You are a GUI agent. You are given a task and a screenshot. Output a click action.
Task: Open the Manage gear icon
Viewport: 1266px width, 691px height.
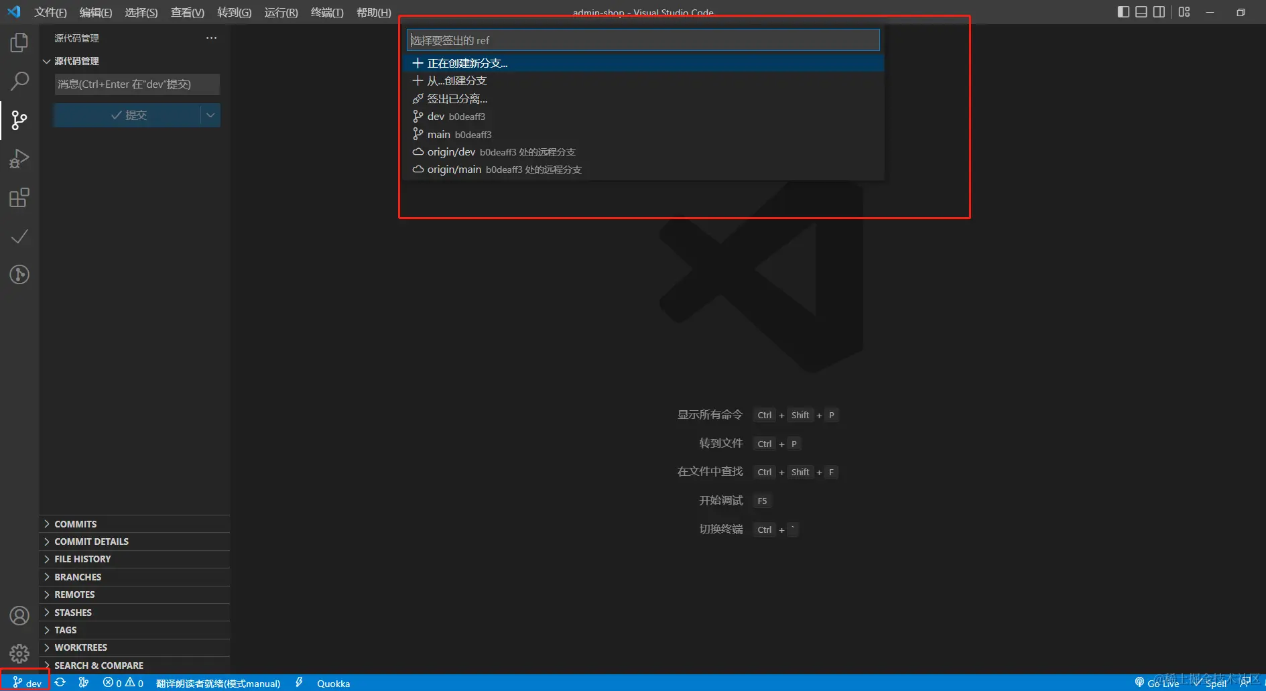[19, 653]
